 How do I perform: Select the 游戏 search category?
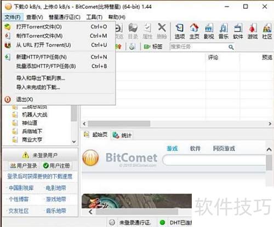point(172,149)
